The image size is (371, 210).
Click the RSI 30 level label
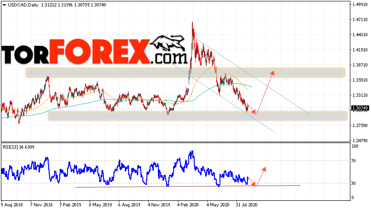(354, 183)
